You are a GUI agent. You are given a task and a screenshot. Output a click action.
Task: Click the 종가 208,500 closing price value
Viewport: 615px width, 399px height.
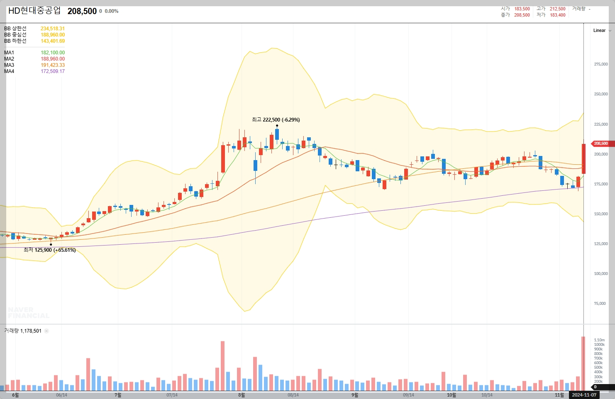click(x=522, y=15)
